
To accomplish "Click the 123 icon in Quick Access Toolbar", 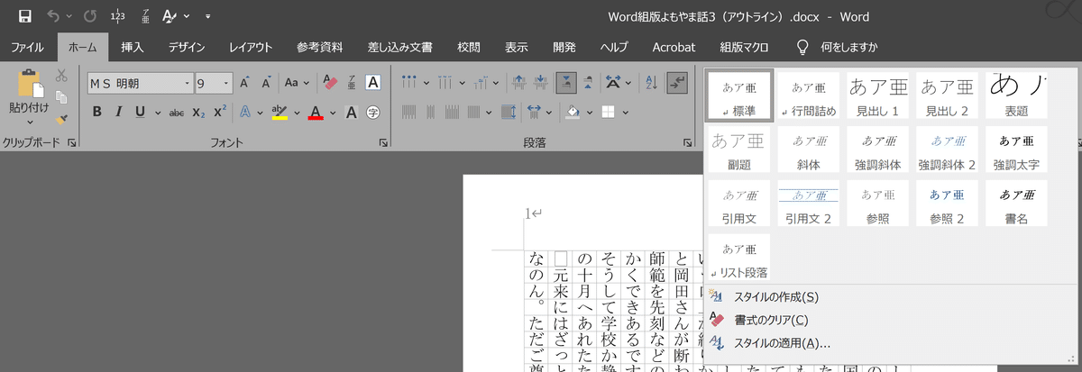I will click(118, 15).
